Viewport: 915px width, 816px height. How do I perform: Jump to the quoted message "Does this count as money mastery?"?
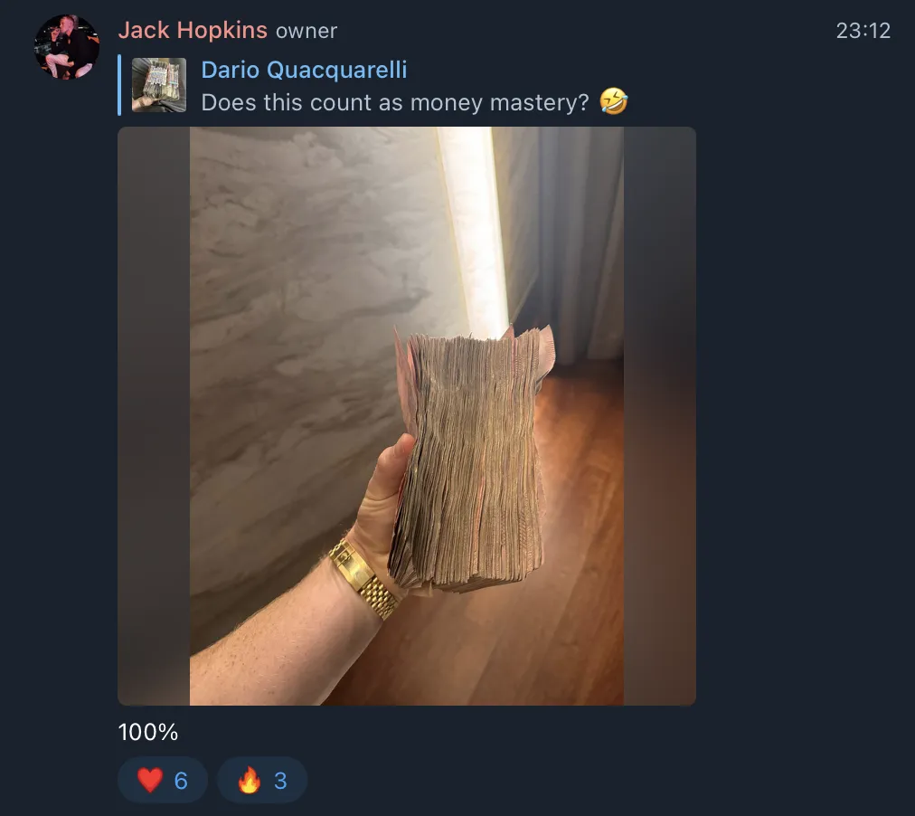coord(395,103)
